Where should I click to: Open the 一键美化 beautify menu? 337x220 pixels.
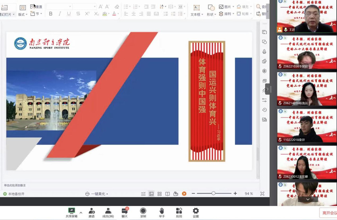coord(97,194)
